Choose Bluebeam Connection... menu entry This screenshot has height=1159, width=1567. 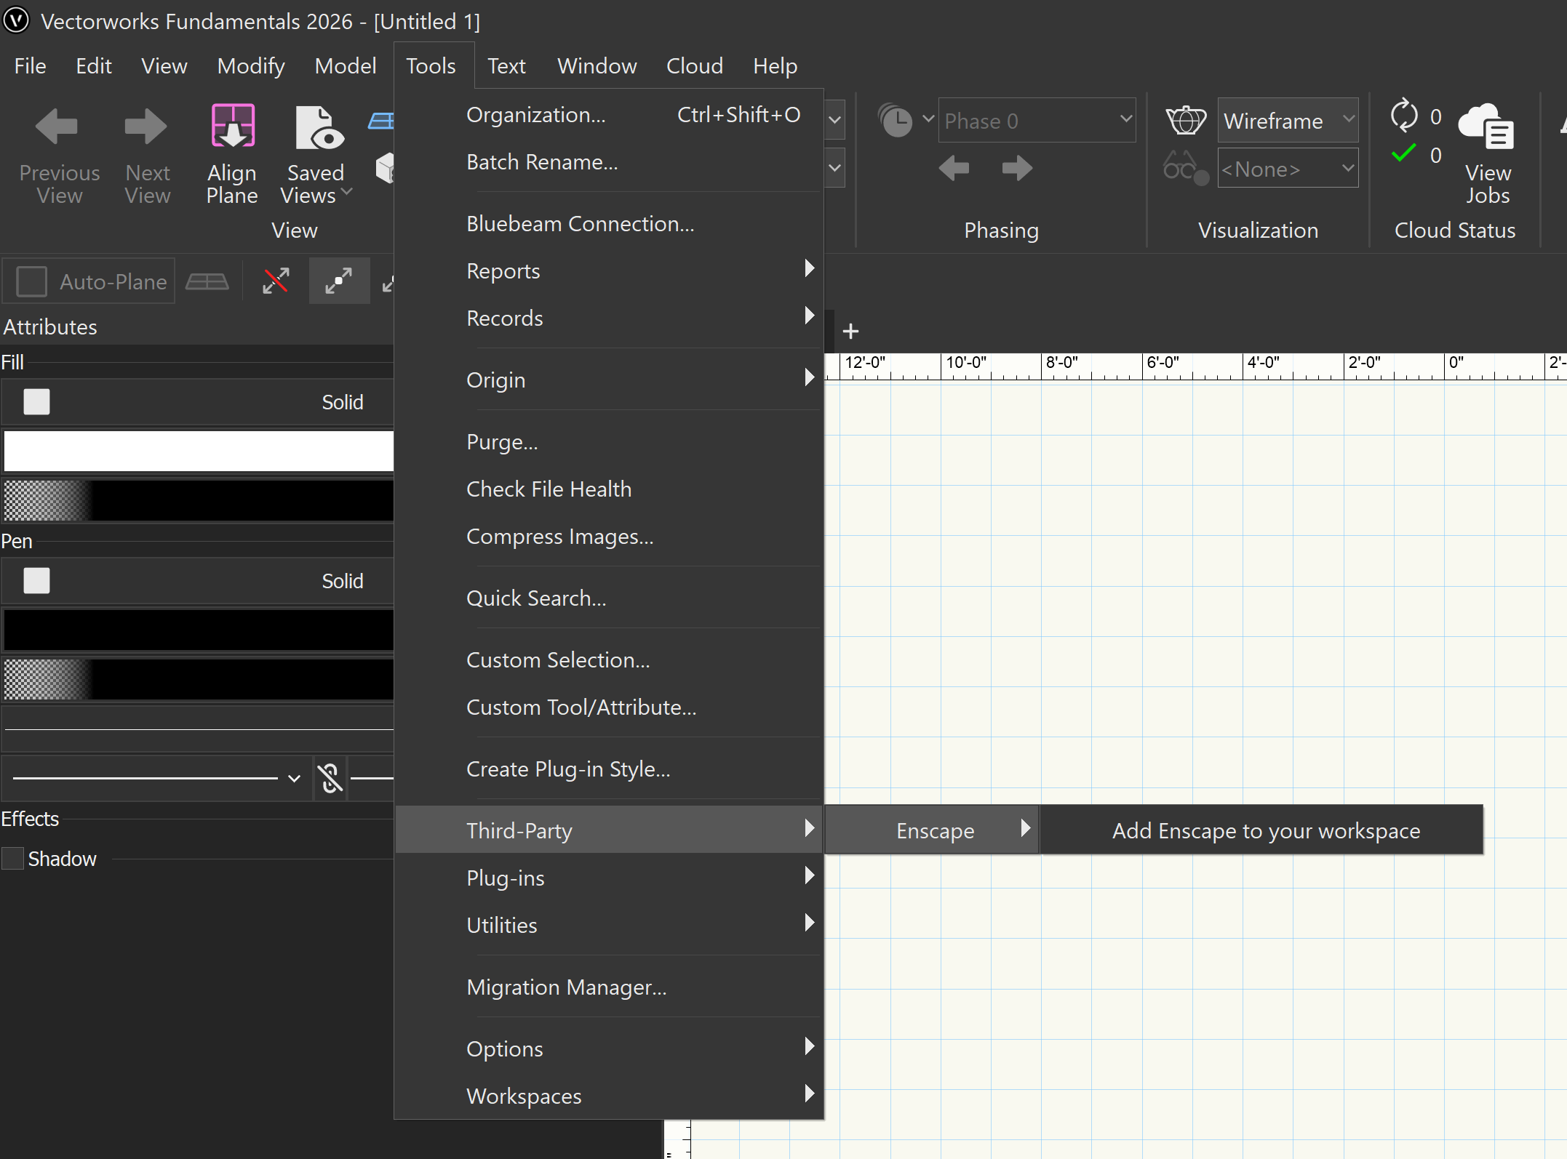[608, 223]
